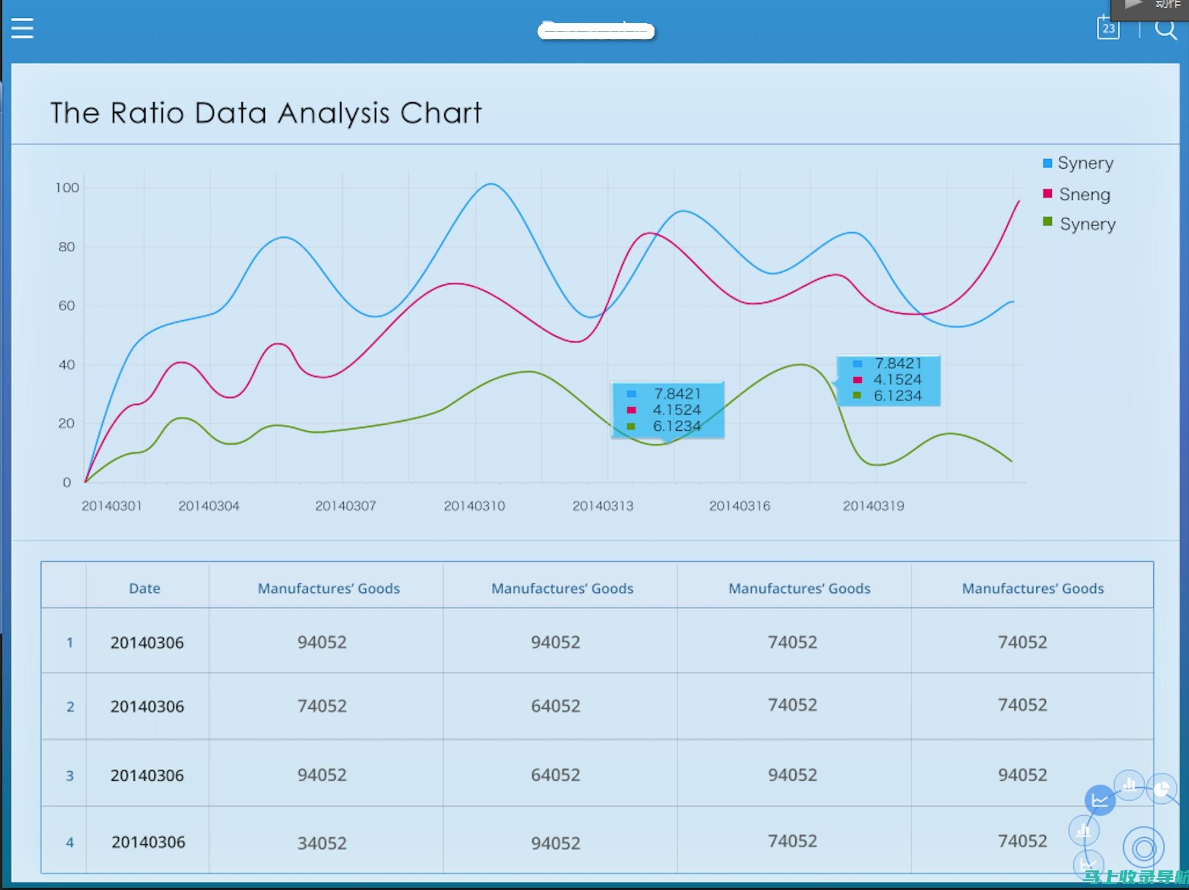
Task: Click x-axis label 20140319
Action: pyautogui.click(x=873, y=506)
